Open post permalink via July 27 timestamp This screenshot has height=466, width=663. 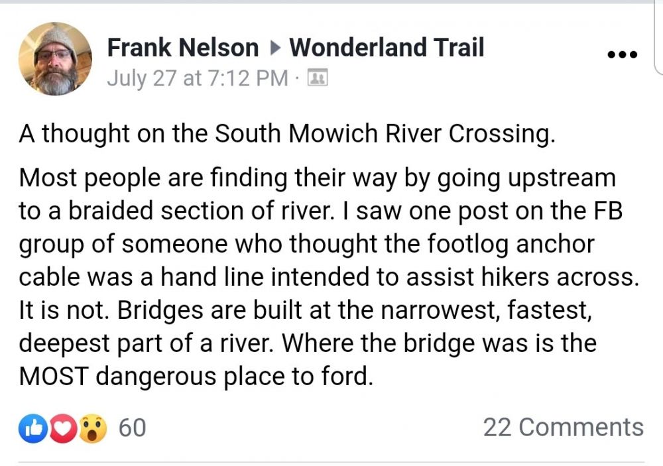point(197,79)
